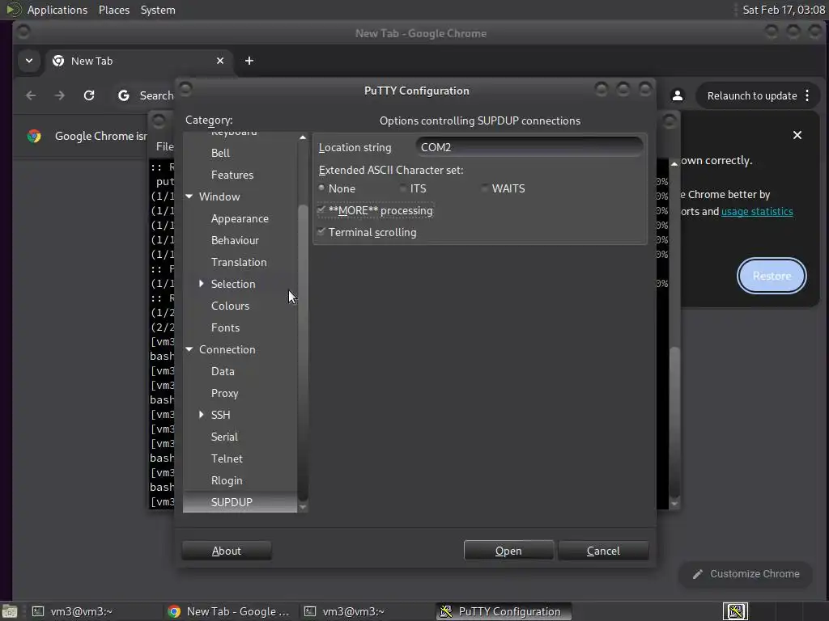Click the category tree scrollbar thumb

coord(303,353)
